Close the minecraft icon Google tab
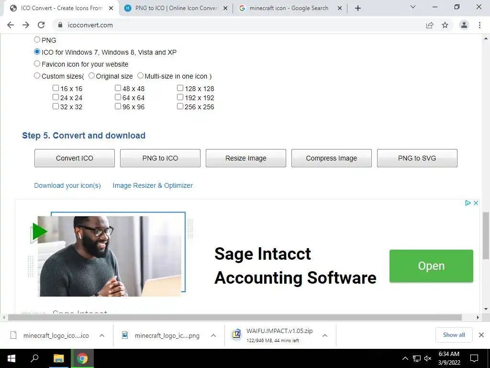The image size is (490, 368). [x=340, y=8]
